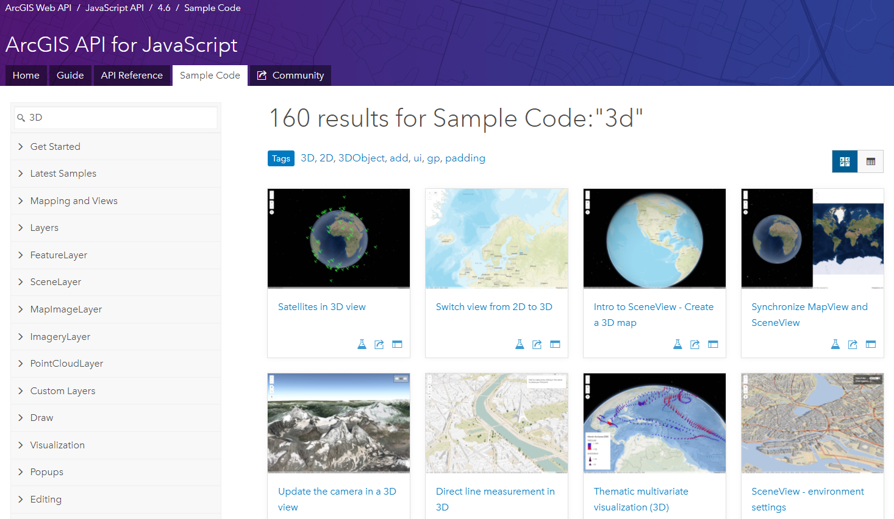Click flask icon on Intro to SceneView card
The image size is (894, 519).
click(678, 344)
